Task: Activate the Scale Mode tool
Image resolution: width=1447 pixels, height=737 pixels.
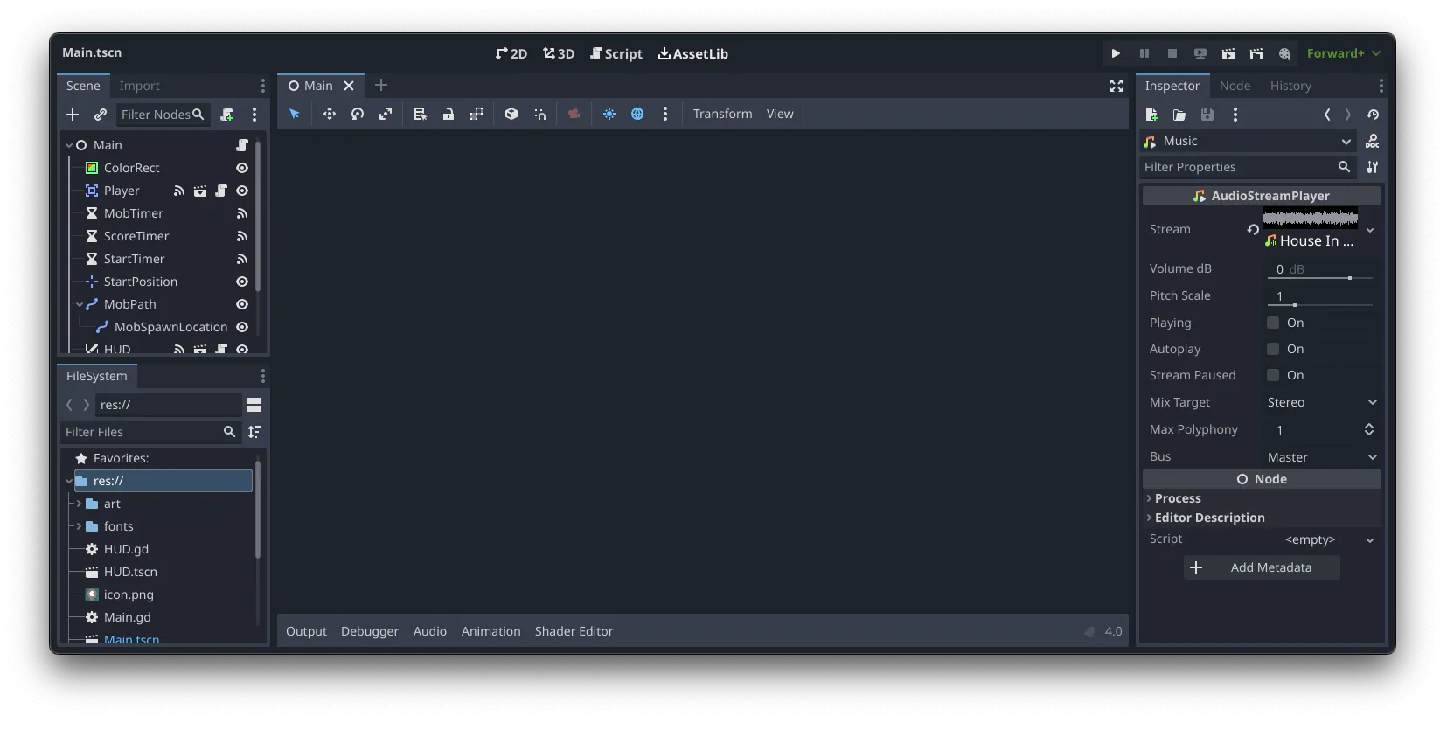Action: point(386,114)
